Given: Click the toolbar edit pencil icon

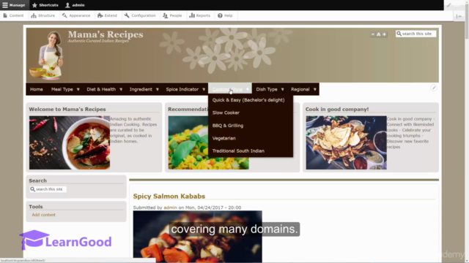Looking at the screenshot, I should click(x=449, y=5).
